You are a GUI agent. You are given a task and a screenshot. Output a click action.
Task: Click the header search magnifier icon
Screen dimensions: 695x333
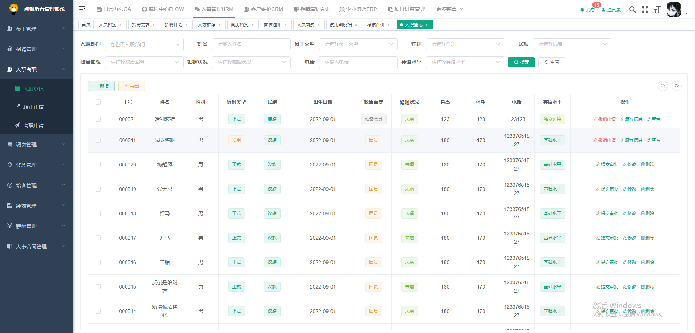[633, 9]
